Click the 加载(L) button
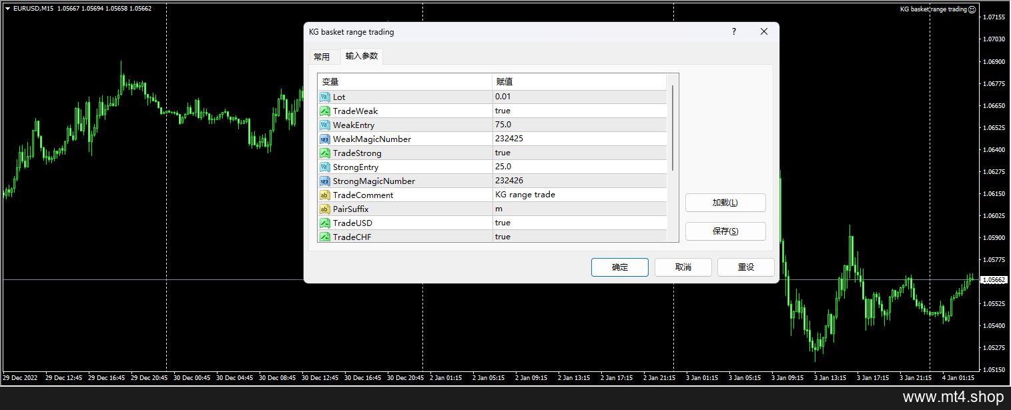This screenshot has width=1011, height=410. point(725,203)
